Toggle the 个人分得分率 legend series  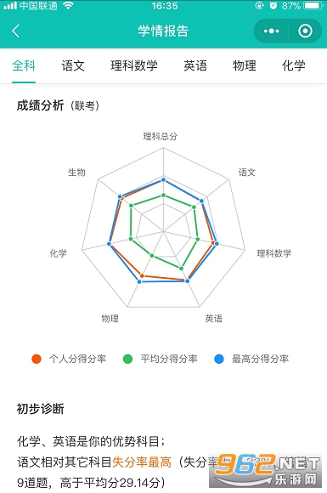tap(69, 359)
